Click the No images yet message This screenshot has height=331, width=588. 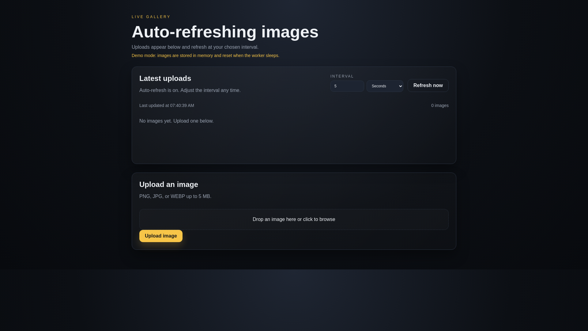click(176, 121)
